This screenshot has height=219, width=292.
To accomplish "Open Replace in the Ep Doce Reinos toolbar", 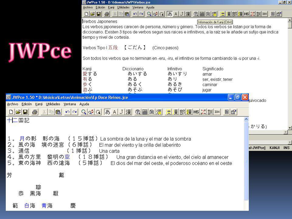I will coord(91,112).
